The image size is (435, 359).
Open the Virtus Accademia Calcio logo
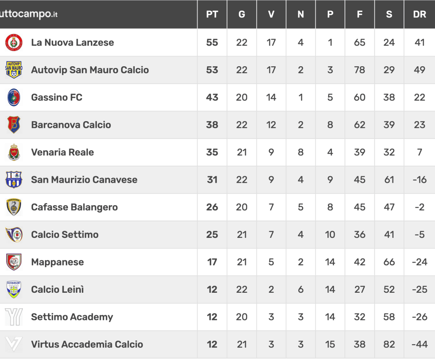tap(14, 344)
